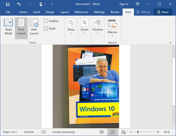Click the scroll up arrow

(174, 47)
